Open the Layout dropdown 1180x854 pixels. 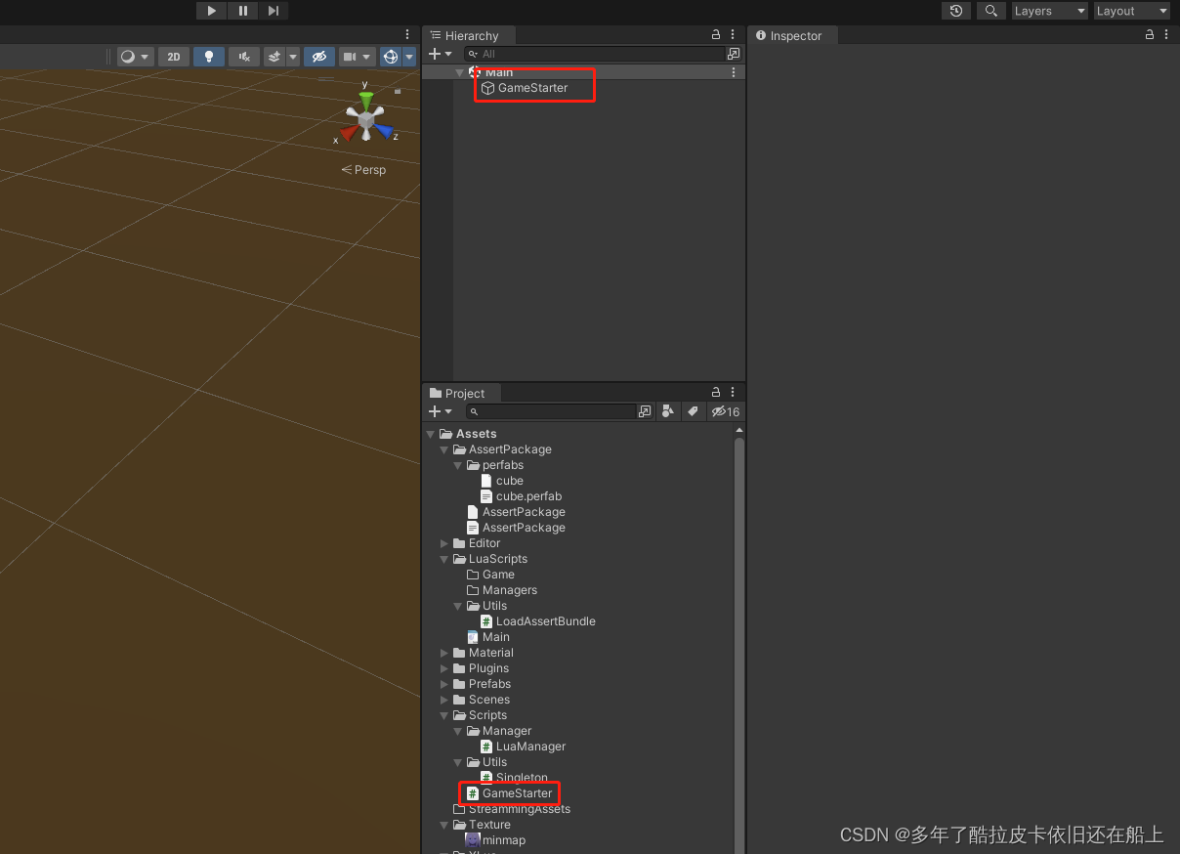pos(1130,11)
